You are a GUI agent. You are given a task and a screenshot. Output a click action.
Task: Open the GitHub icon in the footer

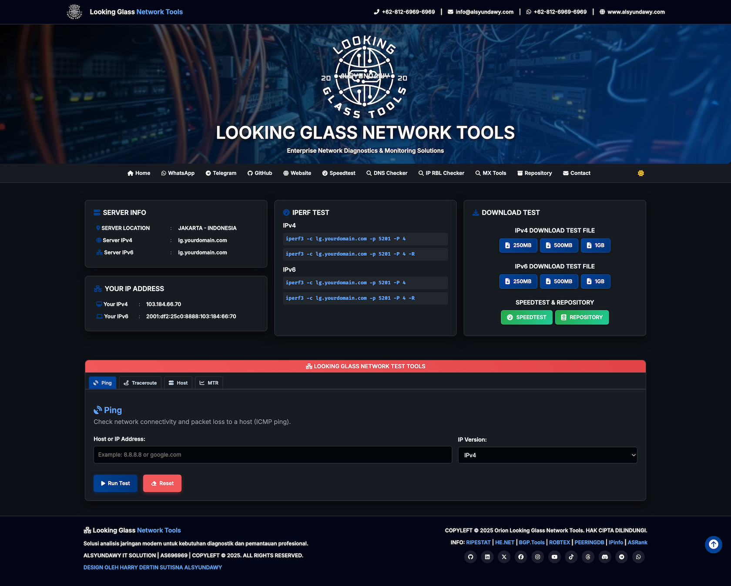(x=470, y=557)
